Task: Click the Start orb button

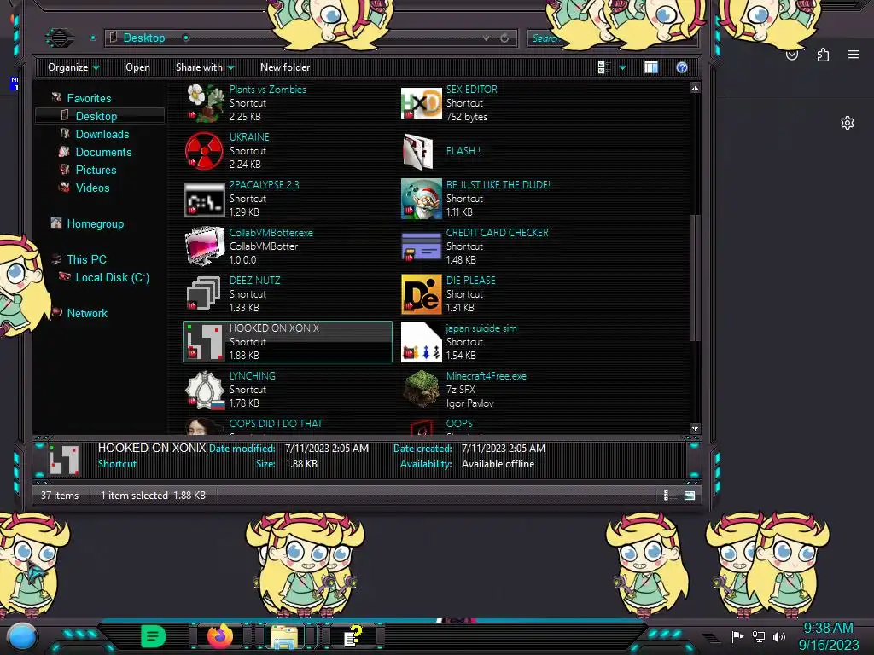Action: 22,636
